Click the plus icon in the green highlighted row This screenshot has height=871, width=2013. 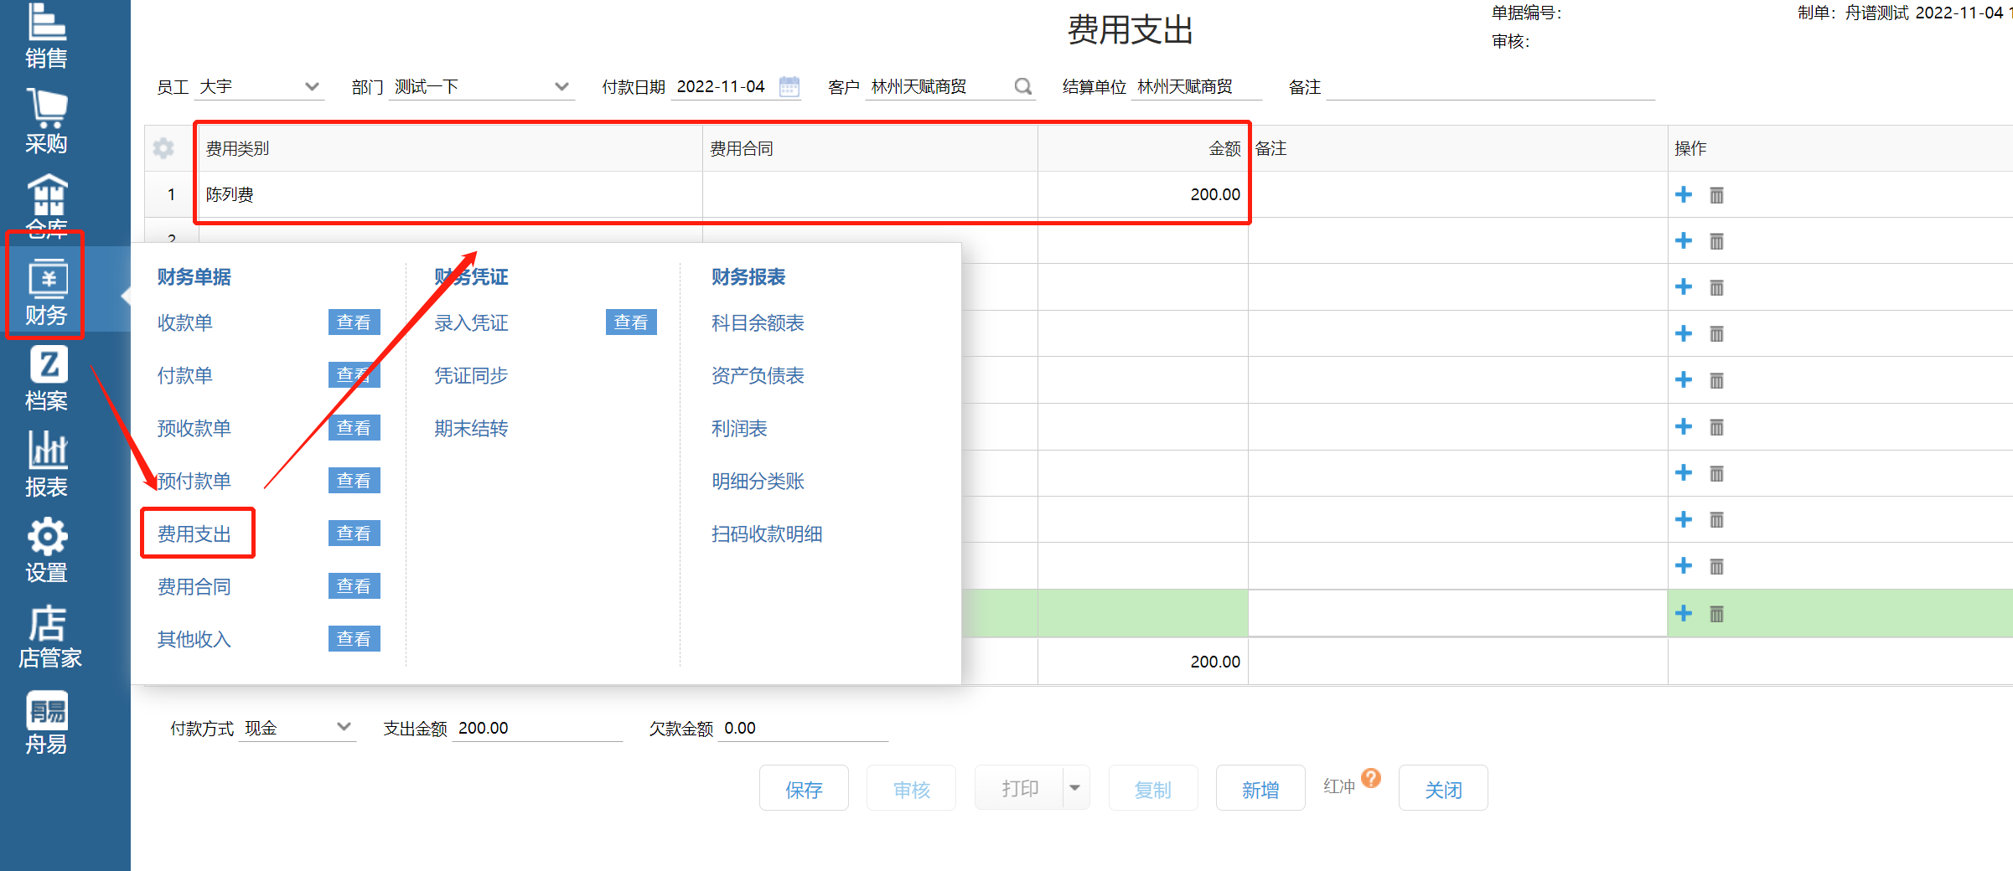(x=1683, y=613)
